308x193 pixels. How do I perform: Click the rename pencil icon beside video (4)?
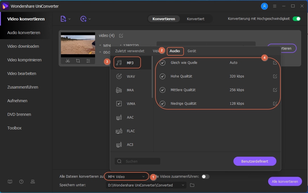pos(121,35)
